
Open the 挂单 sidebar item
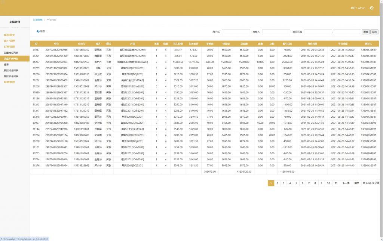click(x=6, y=64)
